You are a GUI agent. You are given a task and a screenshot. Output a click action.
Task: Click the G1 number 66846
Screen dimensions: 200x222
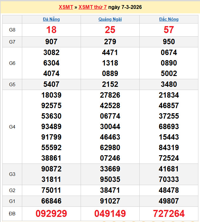point(51,201)
